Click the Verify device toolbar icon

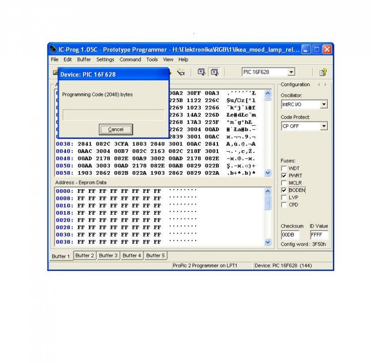click(181, 72)
